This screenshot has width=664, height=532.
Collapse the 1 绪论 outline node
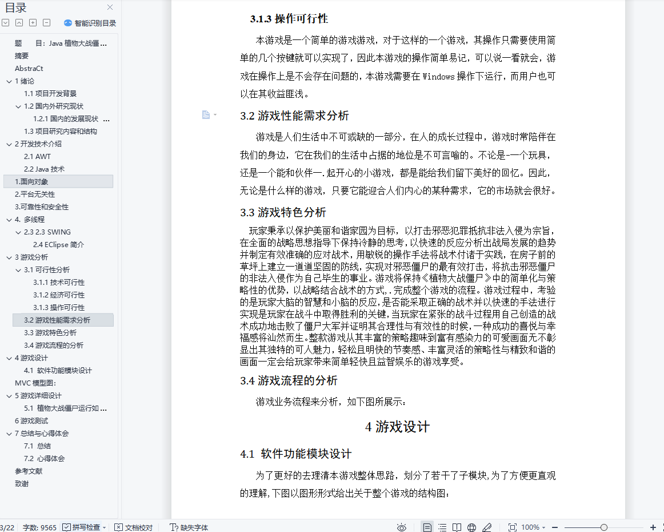pyautogui.click(x=9, y=81)
